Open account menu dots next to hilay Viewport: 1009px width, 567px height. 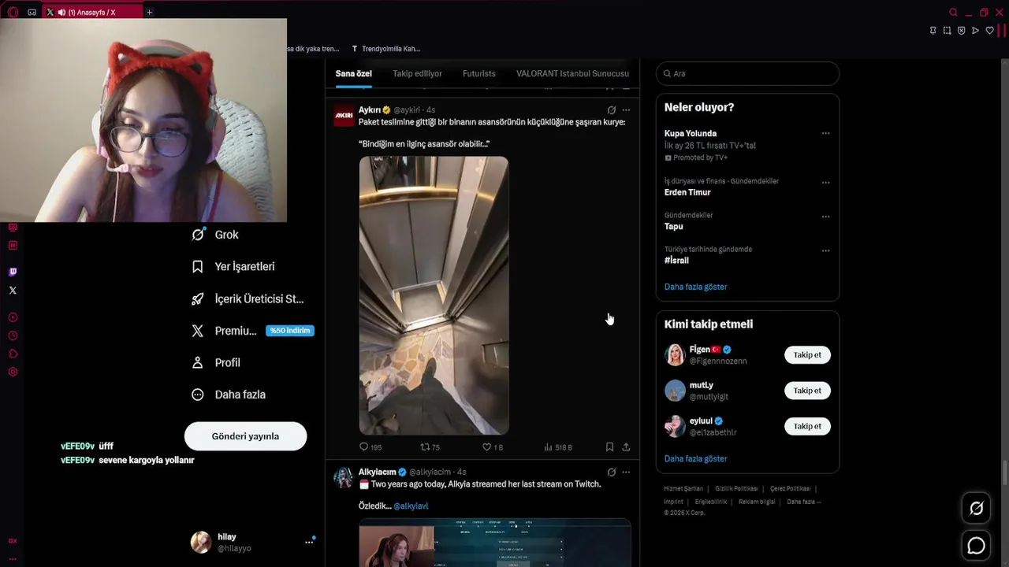[x=309, y=543]
